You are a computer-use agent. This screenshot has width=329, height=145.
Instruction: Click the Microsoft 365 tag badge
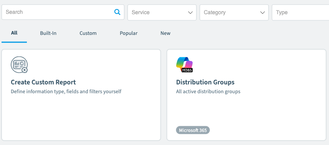[x=193, y=130]
